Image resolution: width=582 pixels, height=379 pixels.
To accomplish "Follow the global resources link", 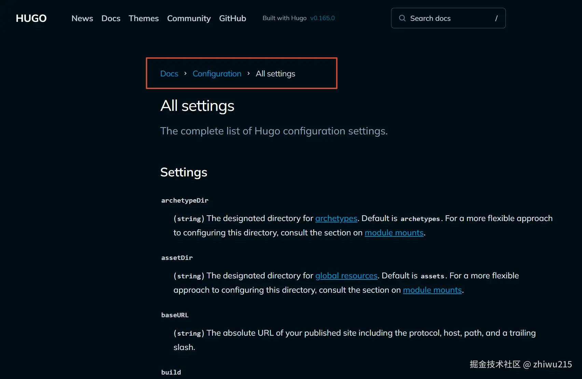I will point(346,276).
